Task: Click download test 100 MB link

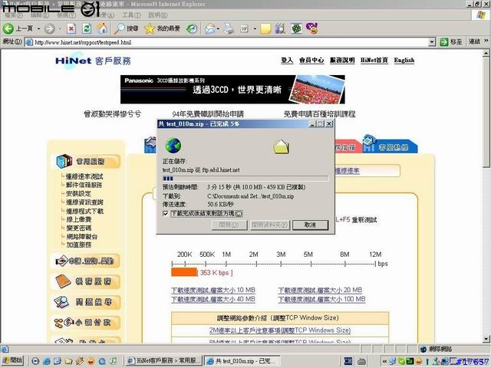Action: click(x=321, y=299)
